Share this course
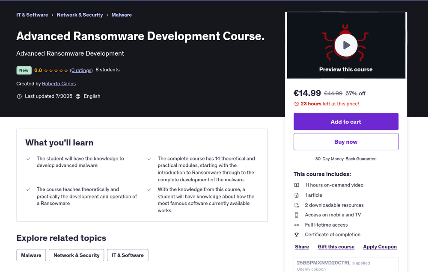This screenshot has height=272, width=428. (x=302, y=246)
